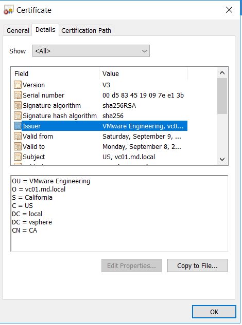
Task: Select the Details tab
Action: coord(45,30)
